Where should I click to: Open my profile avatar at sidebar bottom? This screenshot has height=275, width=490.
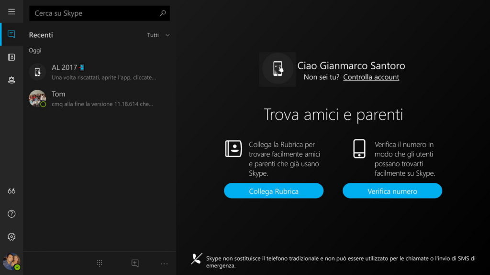[11, 262]
